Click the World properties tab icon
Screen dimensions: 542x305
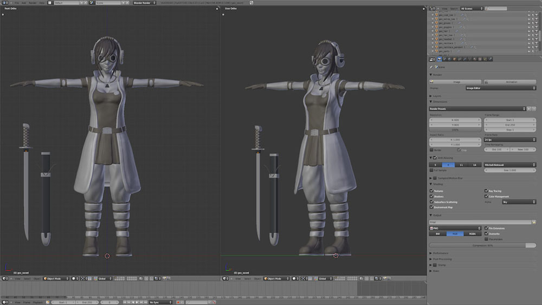(454, 59)
